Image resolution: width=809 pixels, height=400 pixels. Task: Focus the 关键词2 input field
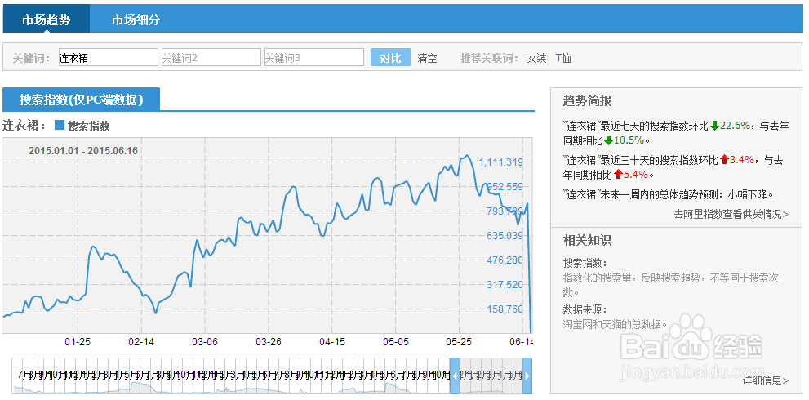211,58
